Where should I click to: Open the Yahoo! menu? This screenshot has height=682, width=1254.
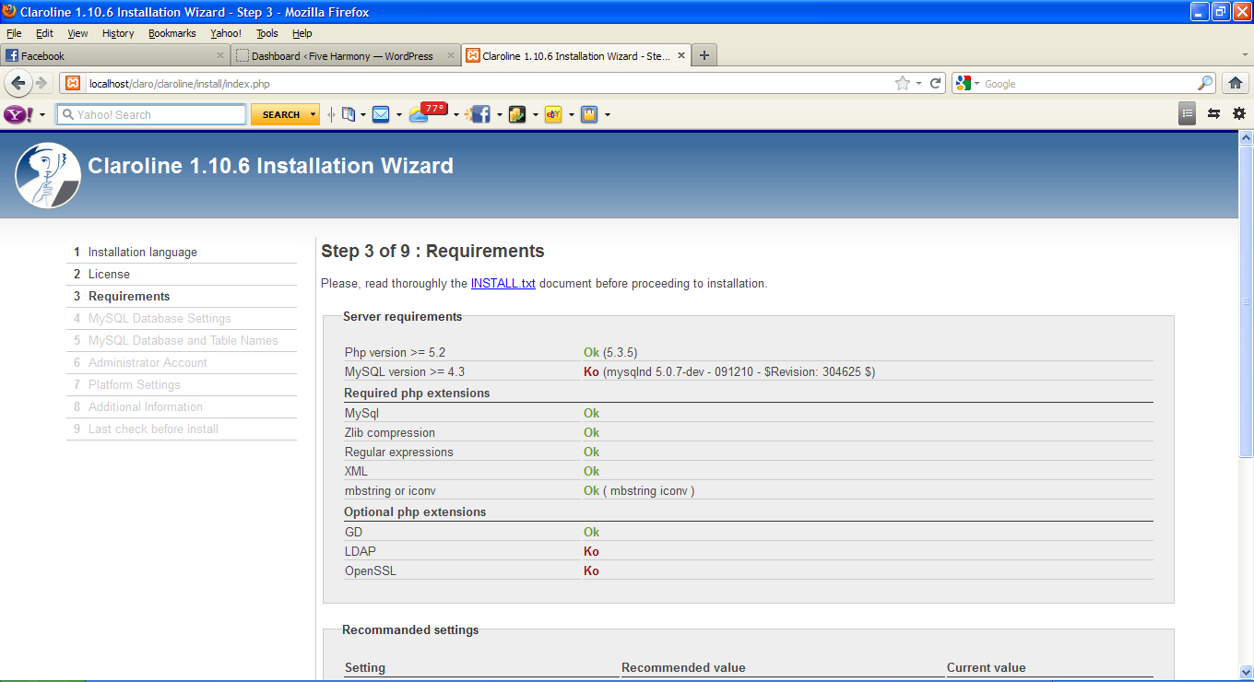[x=226, y=33]
